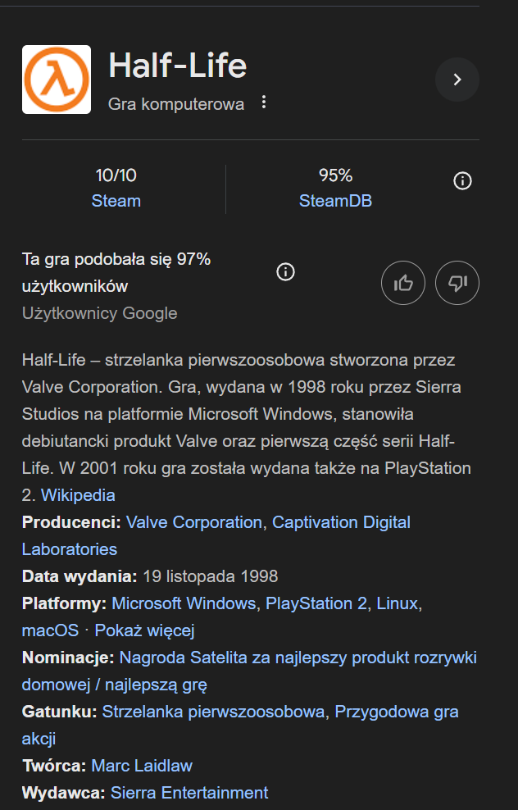518x810 pixels.
Task: Open the Nagroda Satelita nomination link
Action: pyautogui.click(x=298, y=658)
